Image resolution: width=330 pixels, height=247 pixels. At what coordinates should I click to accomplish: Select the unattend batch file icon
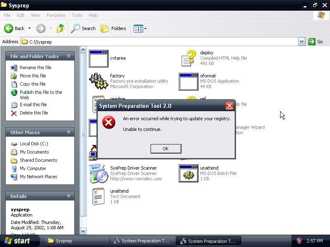(189, 173)
